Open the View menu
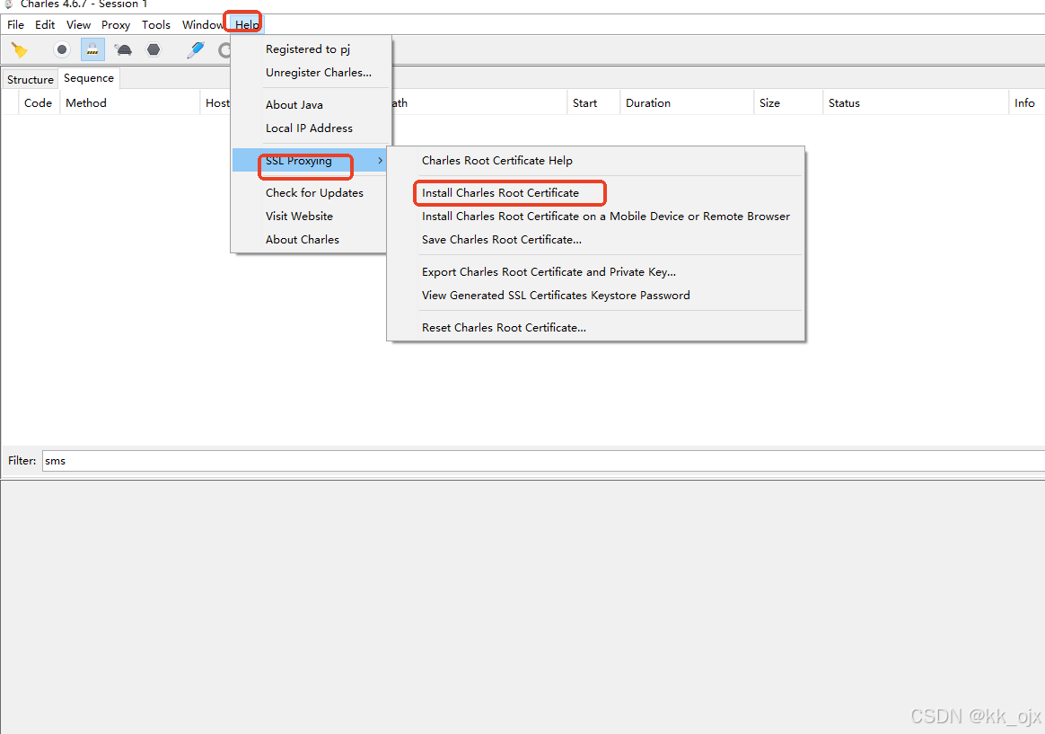This screenshot has width=1045, height=734. click(x=78, y=24)
